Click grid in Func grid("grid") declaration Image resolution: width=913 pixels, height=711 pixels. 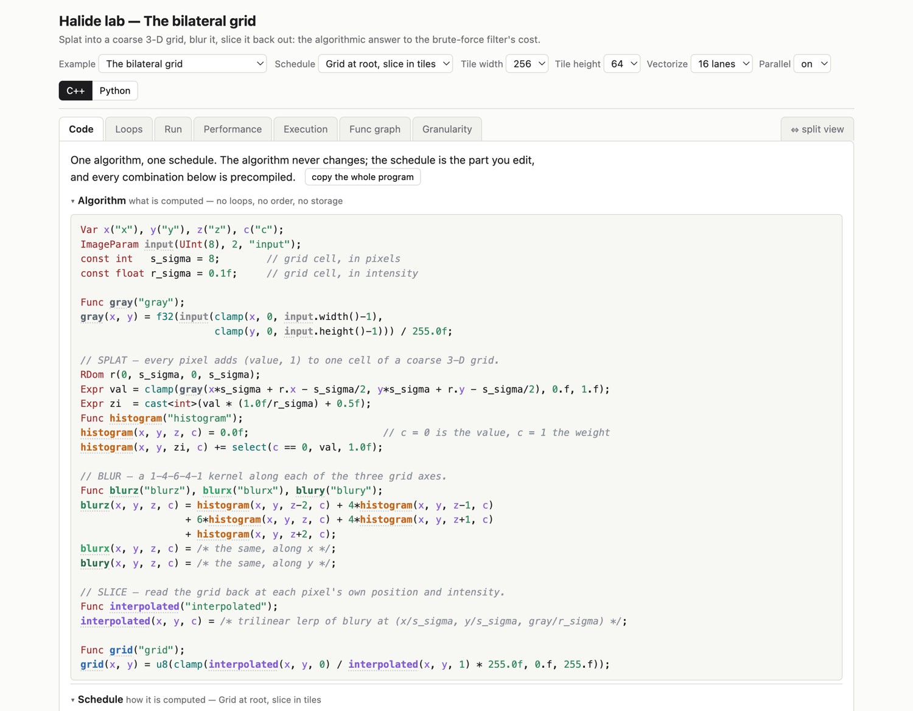[121, 650]
